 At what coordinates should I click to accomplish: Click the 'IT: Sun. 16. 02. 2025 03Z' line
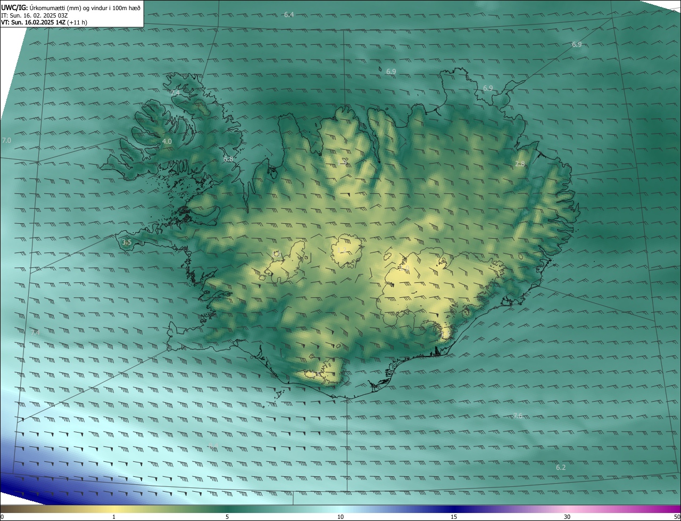coord(34,15)
